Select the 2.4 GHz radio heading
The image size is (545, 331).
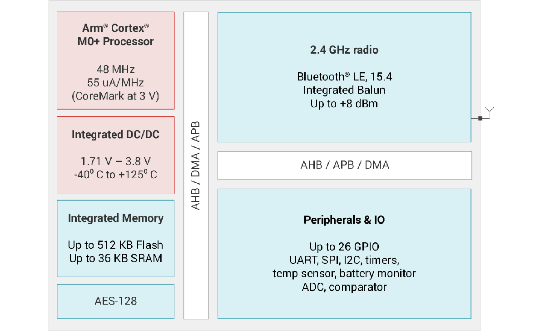tap(344, 50)
